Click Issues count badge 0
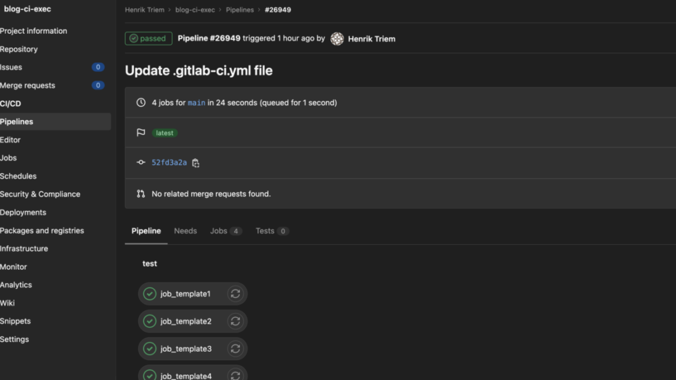Screen dimensions: 676x380 pos(98,67)
